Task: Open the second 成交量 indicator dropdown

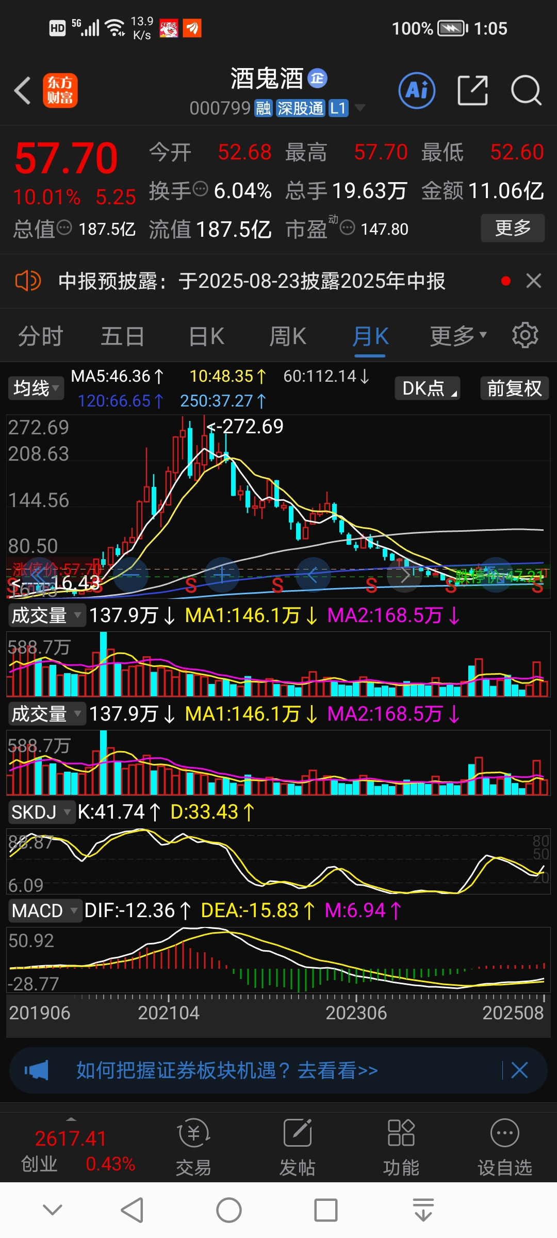Action: point(47,714)
